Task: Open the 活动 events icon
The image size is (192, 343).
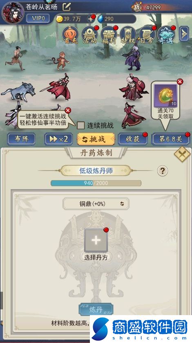Action: [89, 35]
